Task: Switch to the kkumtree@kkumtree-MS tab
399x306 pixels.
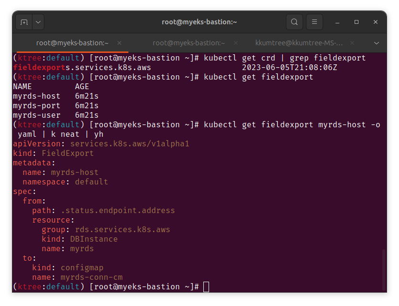Action: pyautogui.click(x=299, y=43)
